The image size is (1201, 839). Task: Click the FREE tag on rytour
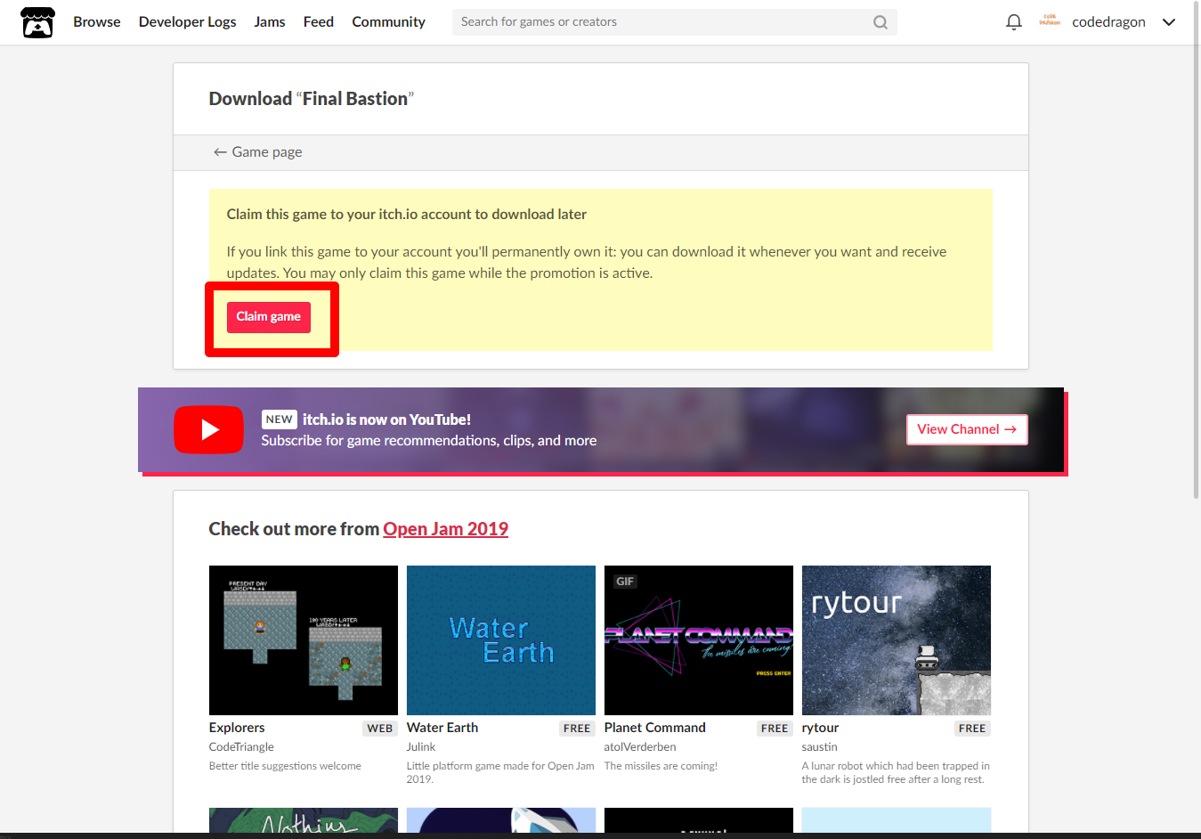[972, 729]
